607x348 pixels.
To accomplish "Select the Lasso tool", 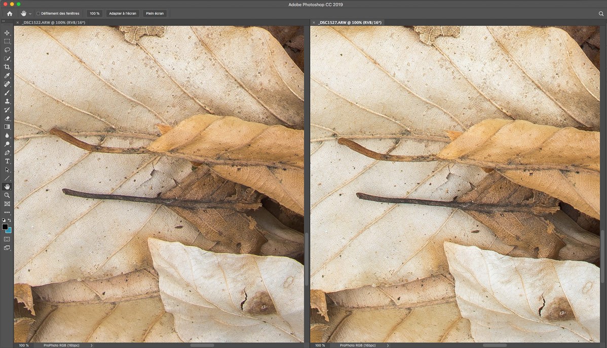I will coord(7,50).
